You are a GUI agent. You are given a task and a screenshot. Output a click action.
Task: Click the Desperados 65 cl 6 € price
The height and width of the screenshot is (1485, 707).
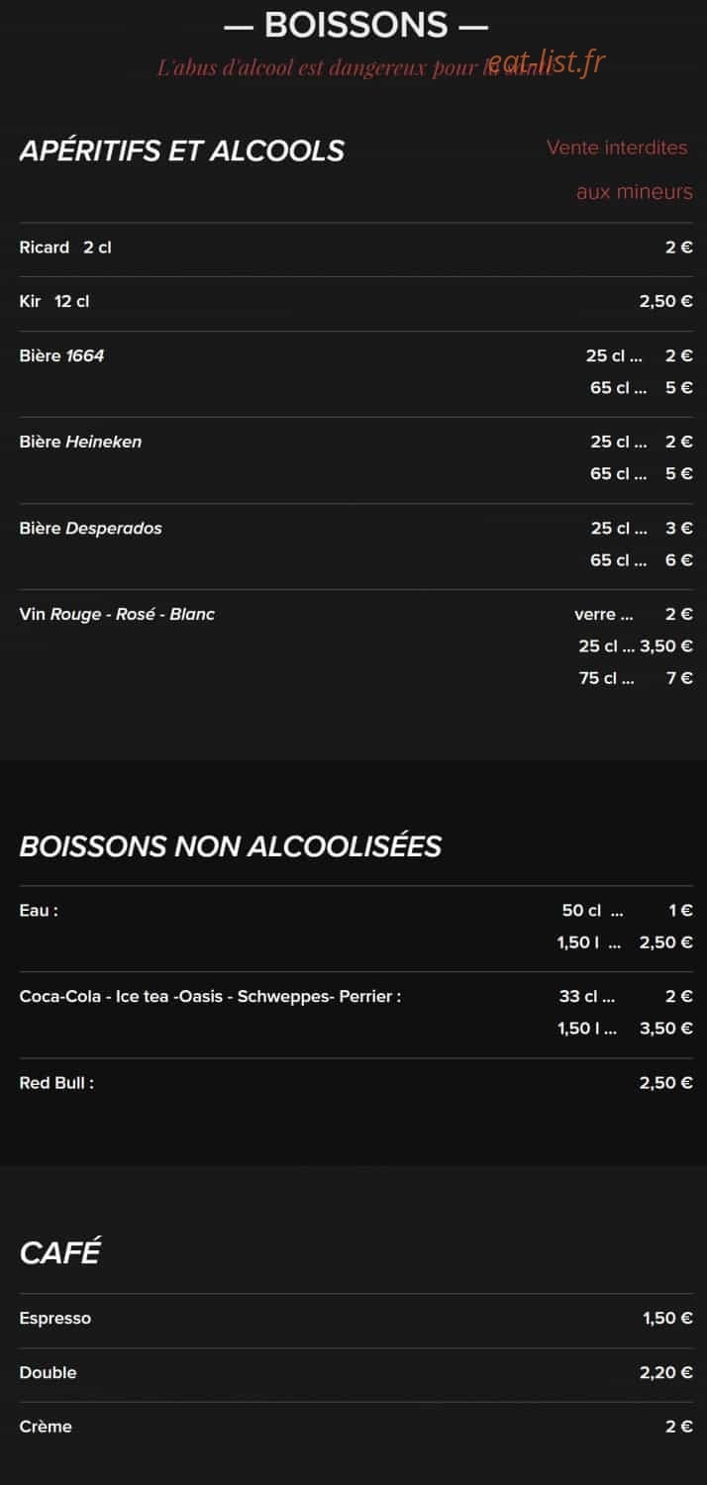(642, 560)
